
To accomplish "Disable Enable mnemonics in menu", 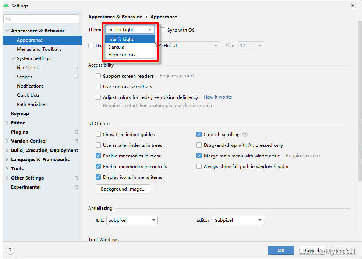I will coord(98,156).
